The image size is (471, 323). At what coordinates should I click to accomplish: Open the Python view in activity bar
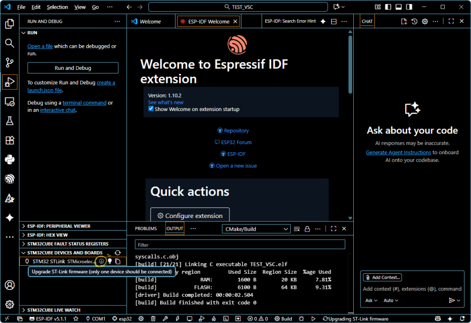[x=10, y=160]
